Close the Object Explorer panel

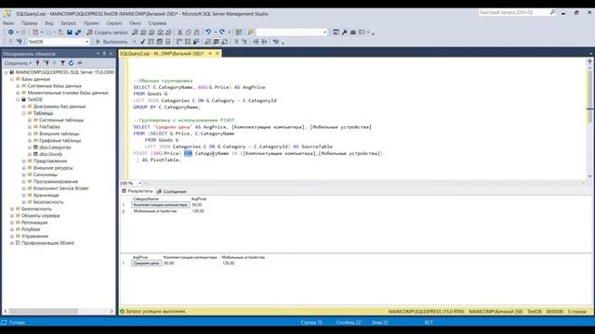tap(112, 54)
